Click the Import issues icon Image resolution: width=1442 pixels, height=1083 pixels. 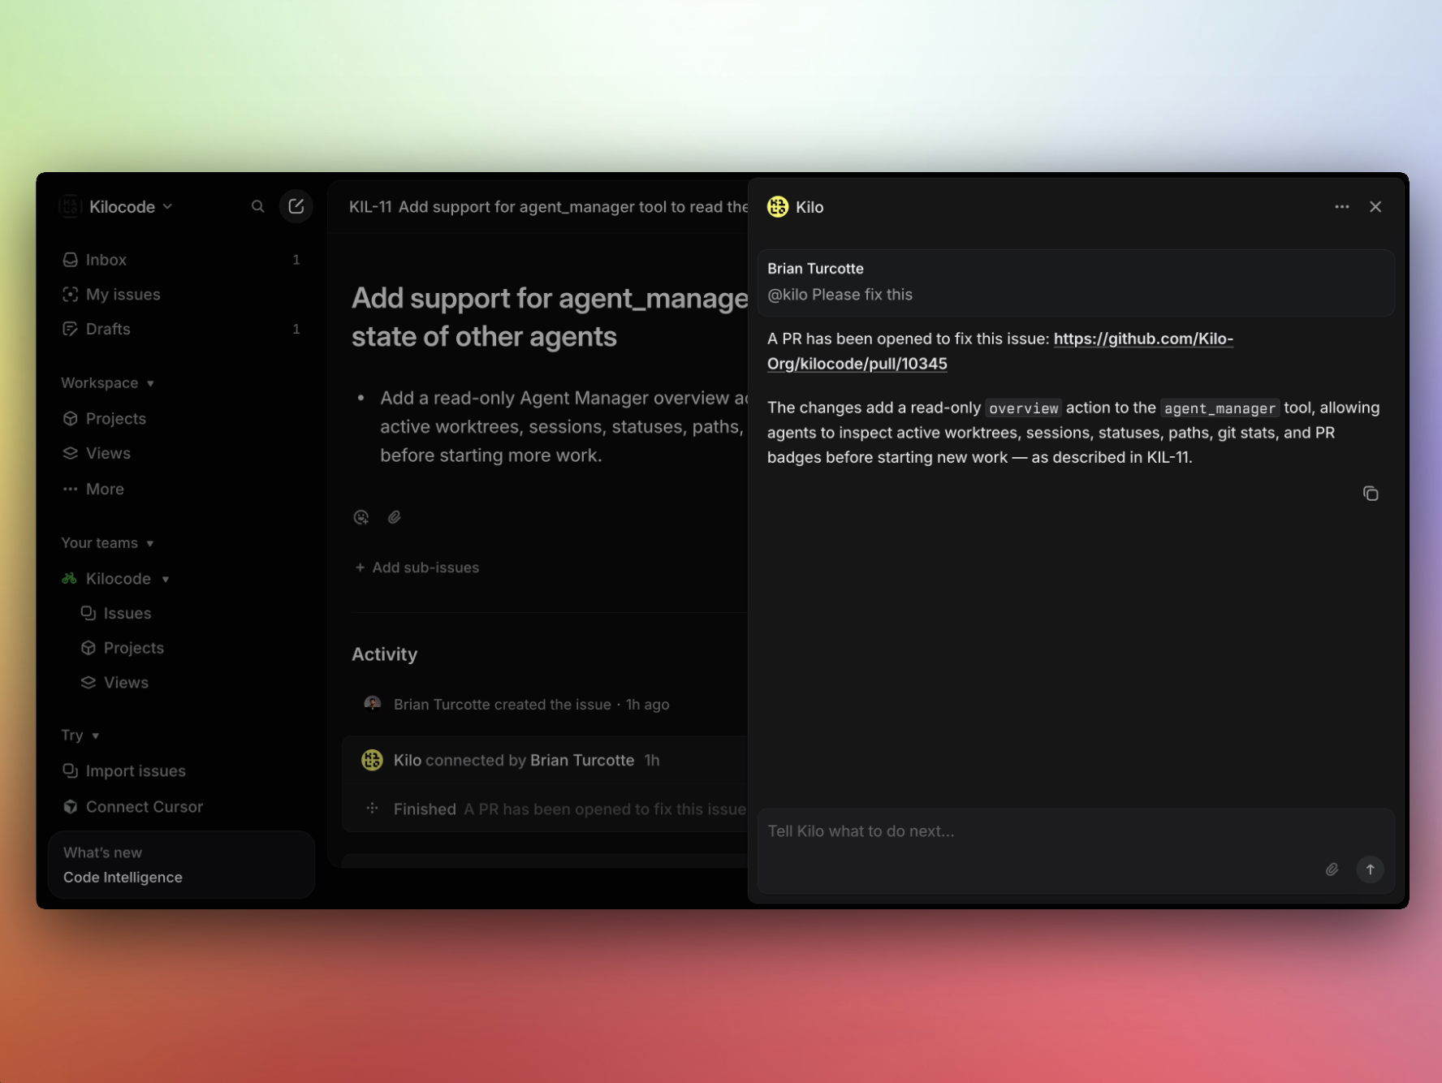point(71,770)
